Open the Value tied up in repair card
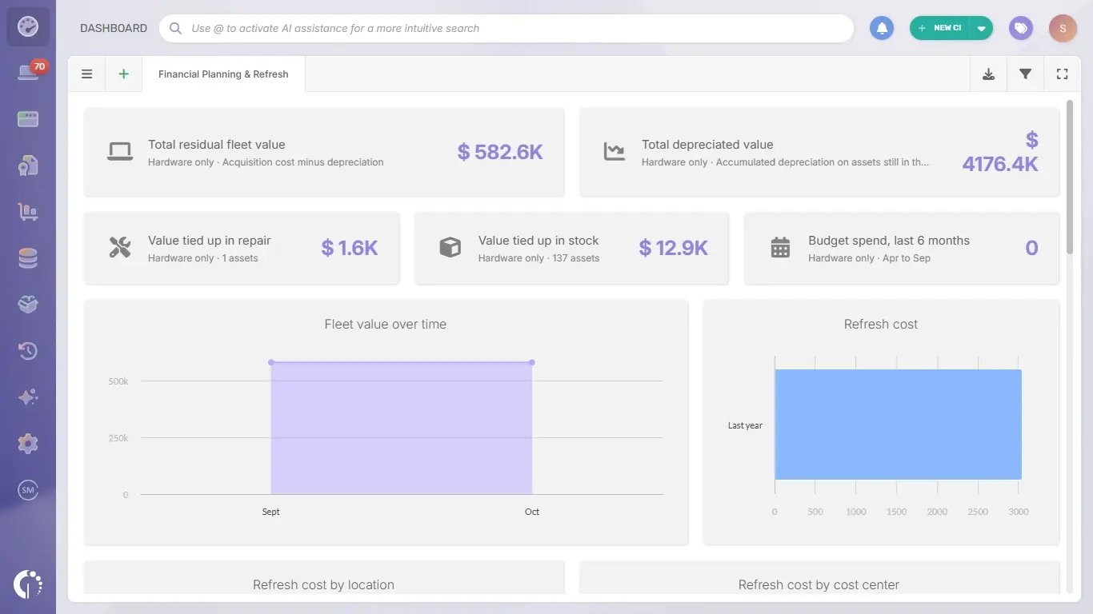This screenshot has height=614, width=1093. tap(242, 248)
